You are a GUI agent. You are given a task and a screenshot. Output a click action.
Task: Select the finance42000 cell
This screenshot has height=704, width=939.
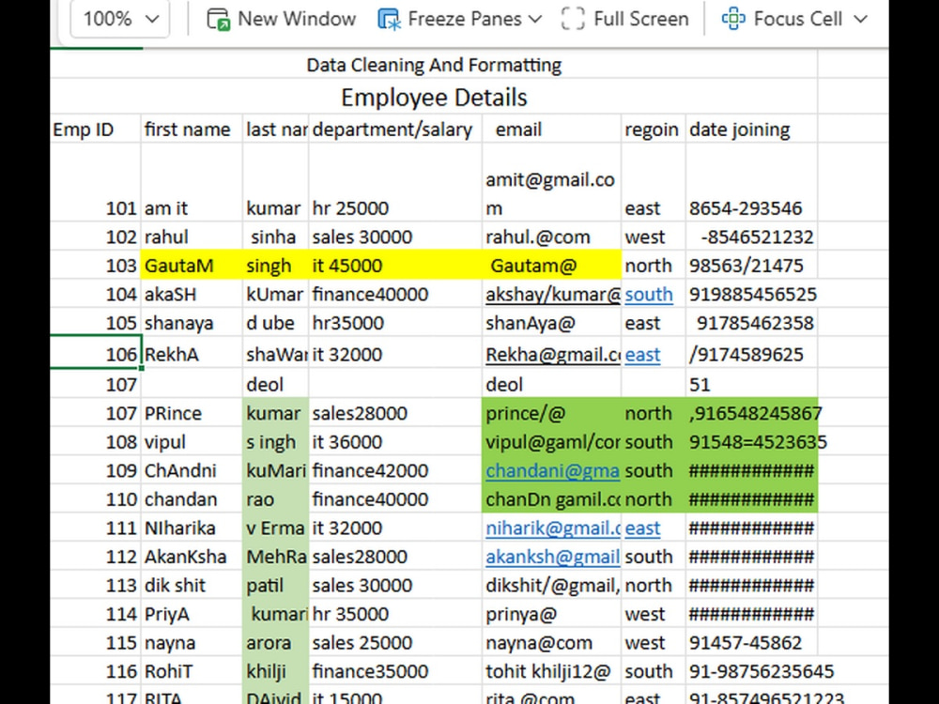tap(395, 470)
